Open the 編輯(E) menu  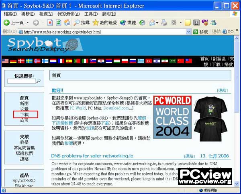(x=28, y=14)
